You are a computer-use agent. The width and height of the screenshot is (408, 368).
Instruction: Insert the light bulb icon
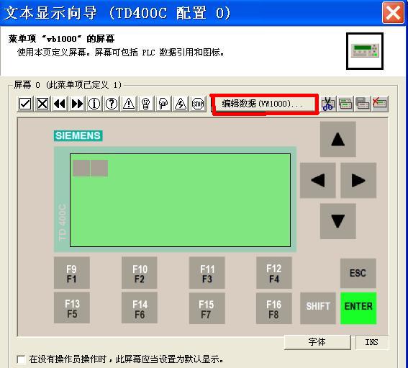click(146, 104)
